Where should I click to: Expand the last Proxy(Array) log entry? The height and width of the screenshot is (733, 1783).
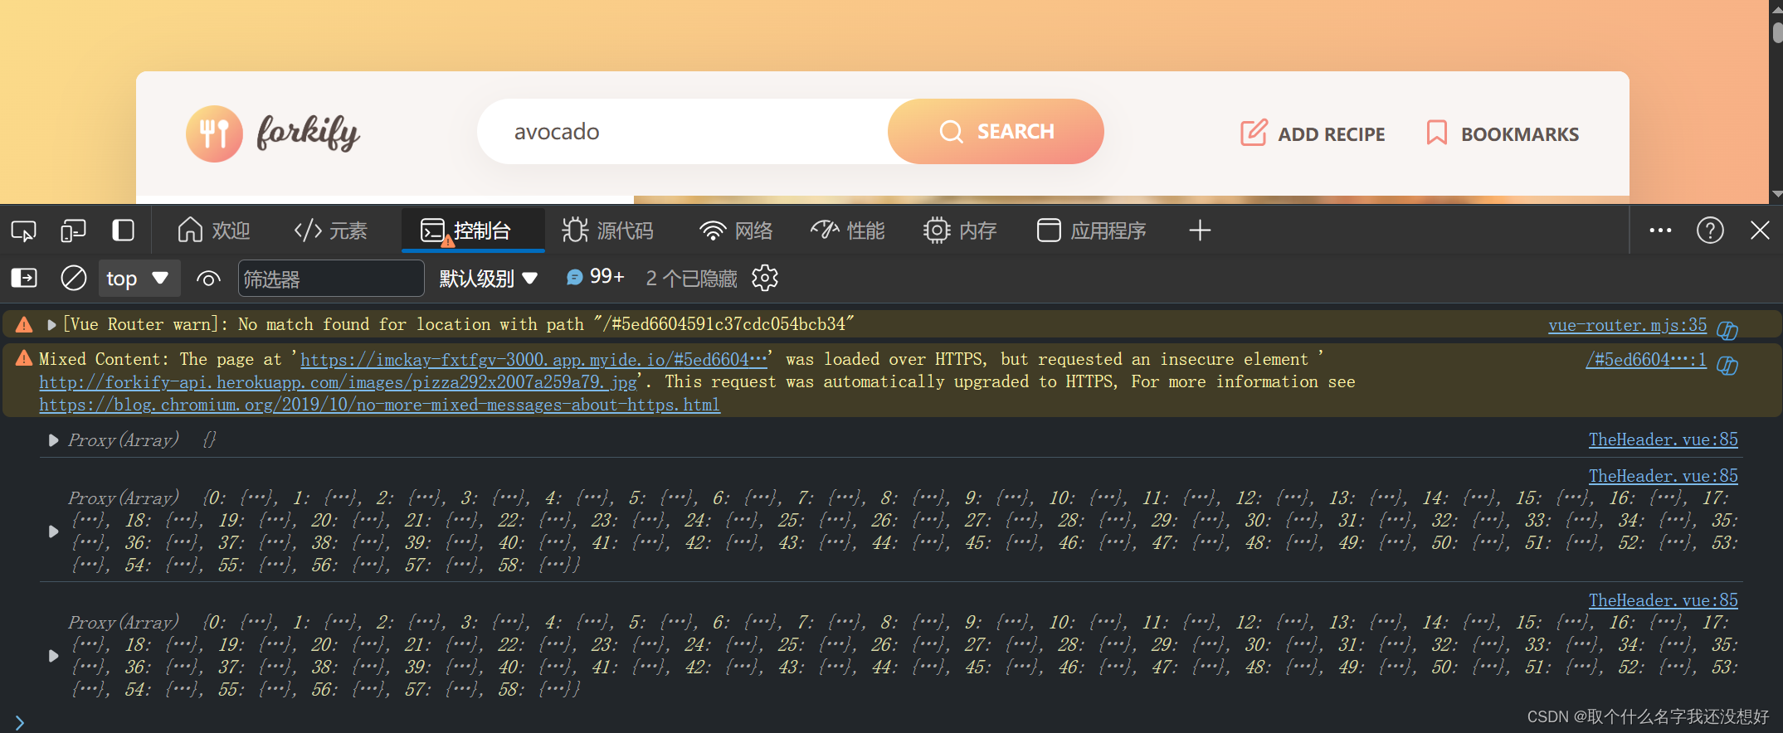click(x=53, y=656)
